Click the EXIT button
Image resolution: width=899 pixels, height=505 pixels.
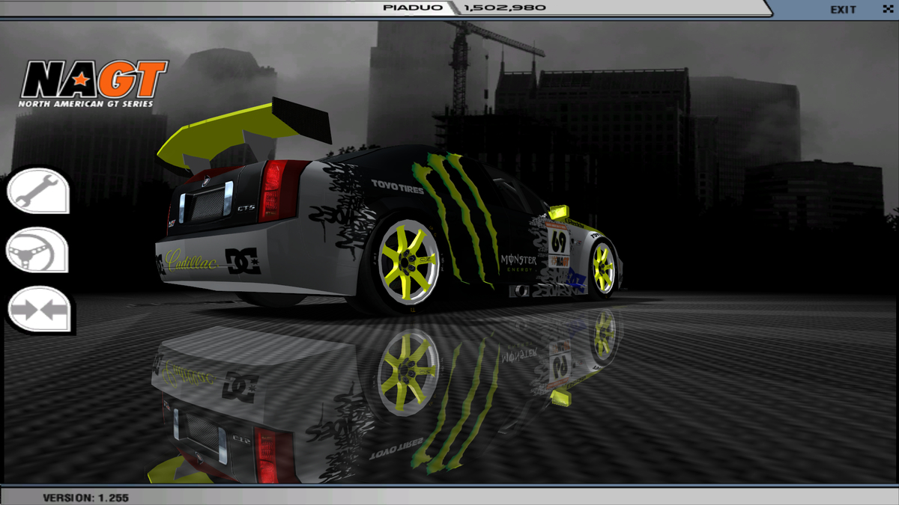click(x=843, y=9)
